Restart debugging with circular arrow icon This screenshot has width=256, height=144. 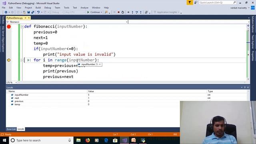(123, 12)
